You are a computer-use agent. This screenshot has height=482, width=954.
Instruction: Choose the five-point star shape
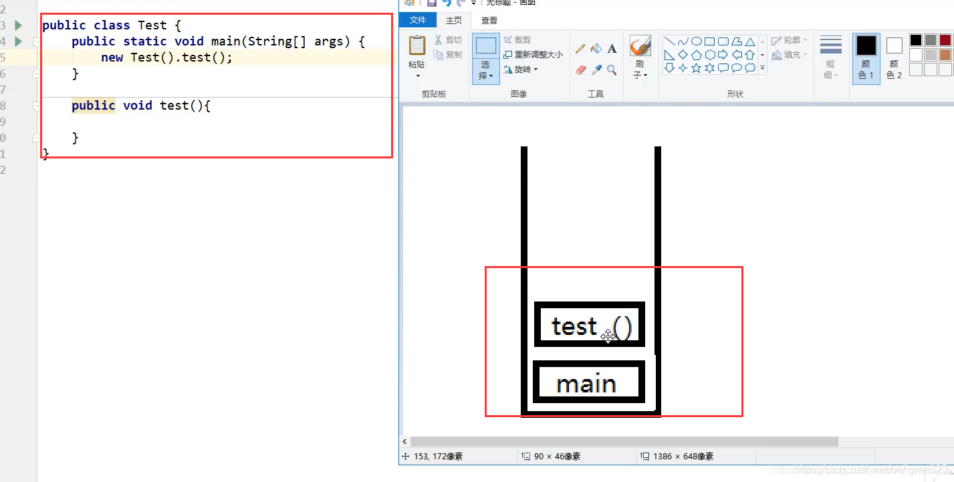(696, 68)
